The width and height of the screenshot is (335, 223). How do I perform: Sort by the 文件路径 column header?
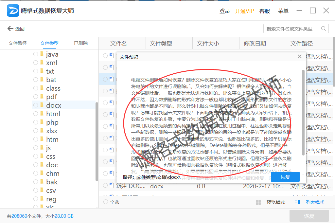coord(301,44)
